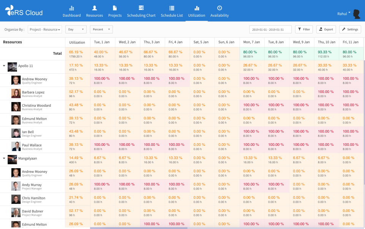Click the Filter button

[x=304, y=30]
